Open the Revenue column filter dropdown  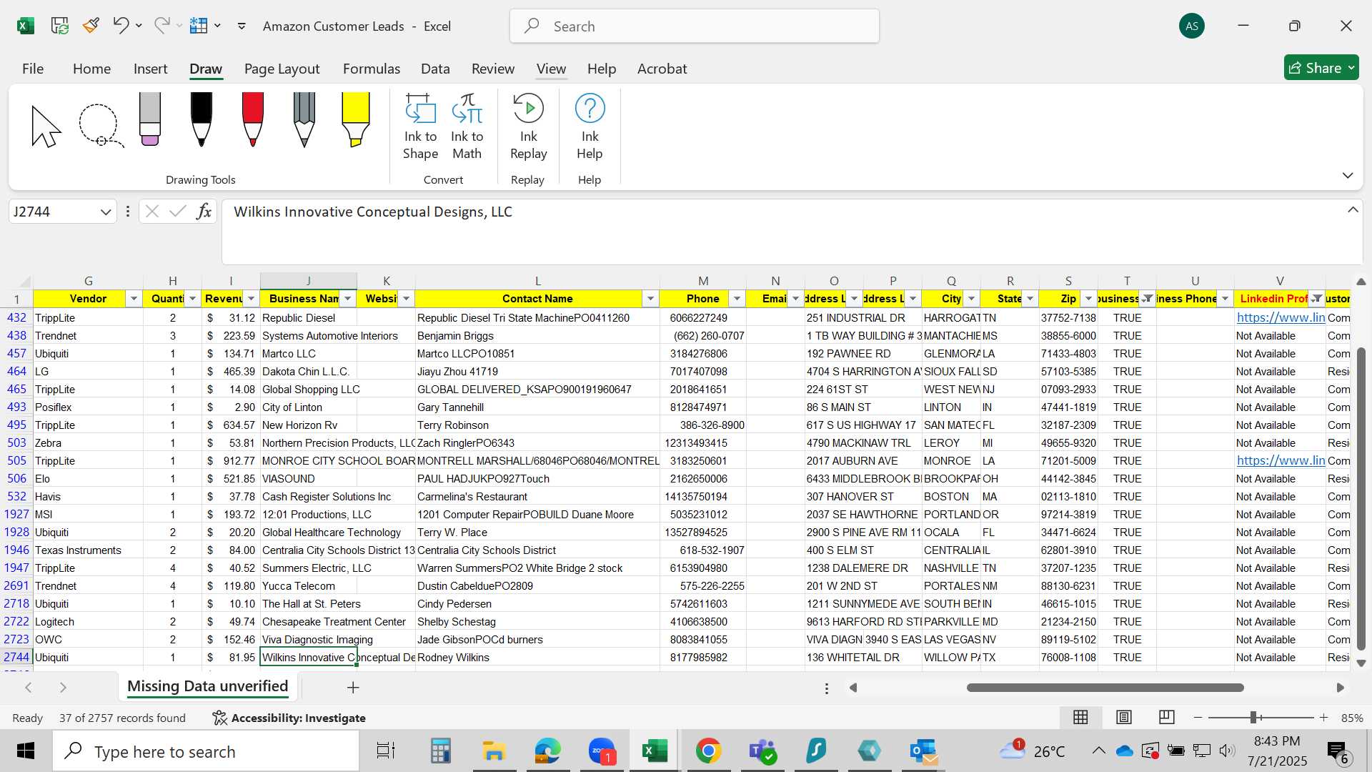[251, 299]
